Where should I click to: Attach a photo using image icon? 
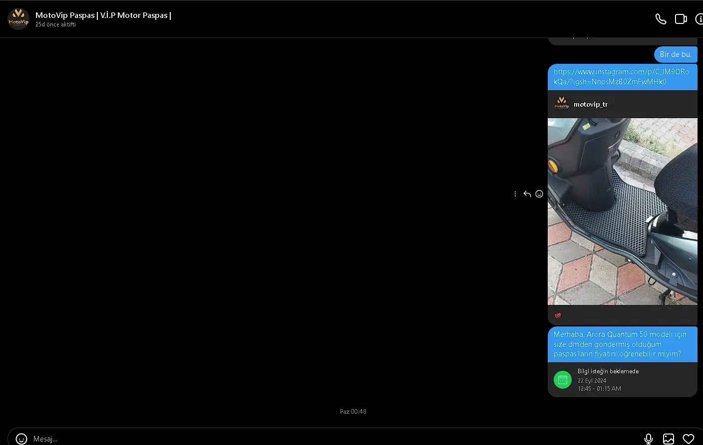[x=669, y=439]
